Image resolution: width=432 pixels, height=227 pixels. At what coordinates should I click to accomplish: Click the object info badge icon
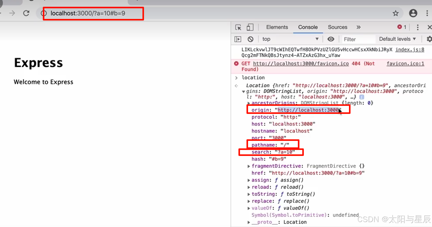pyautogui.click(x=362, y=97)
